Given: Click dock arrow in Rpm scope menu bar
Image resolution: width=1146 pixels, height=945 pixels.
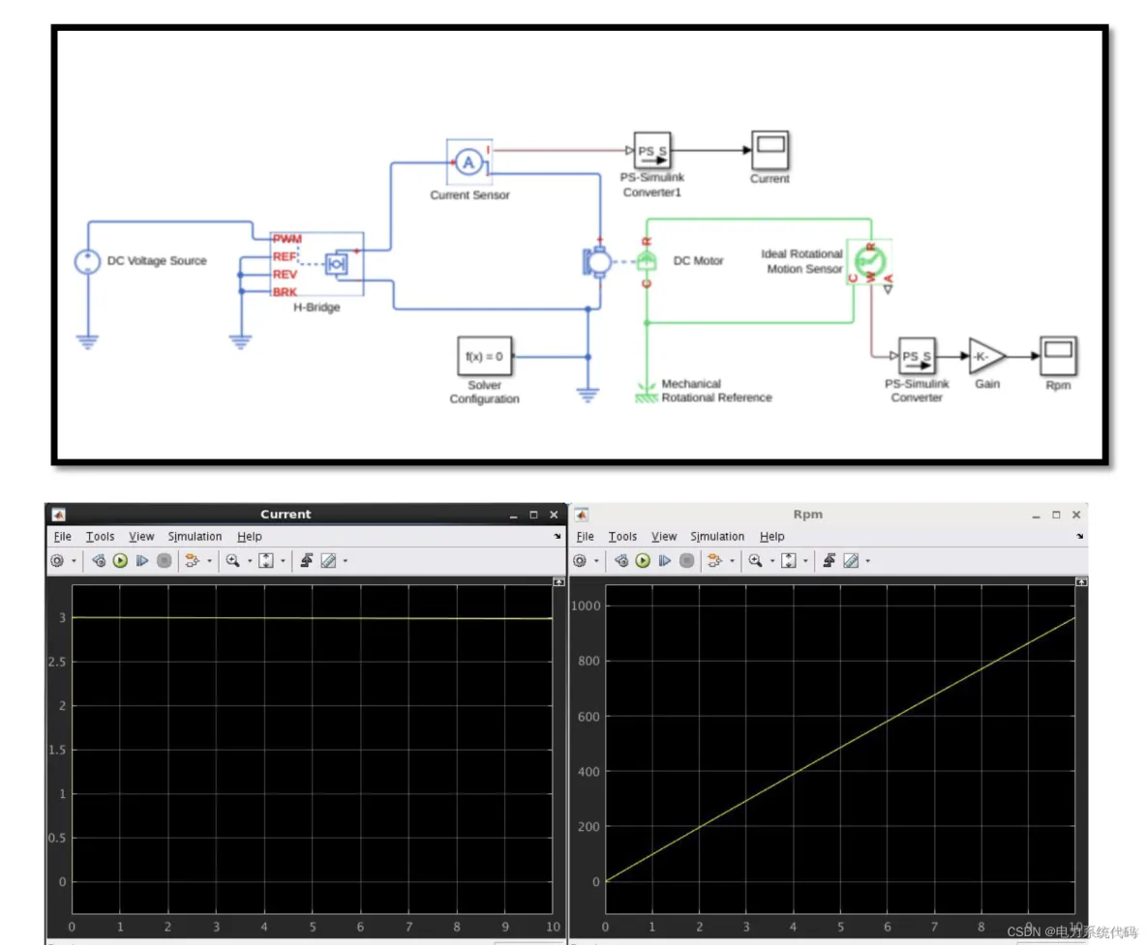Looking at the screenshot, I should 1080,537.
